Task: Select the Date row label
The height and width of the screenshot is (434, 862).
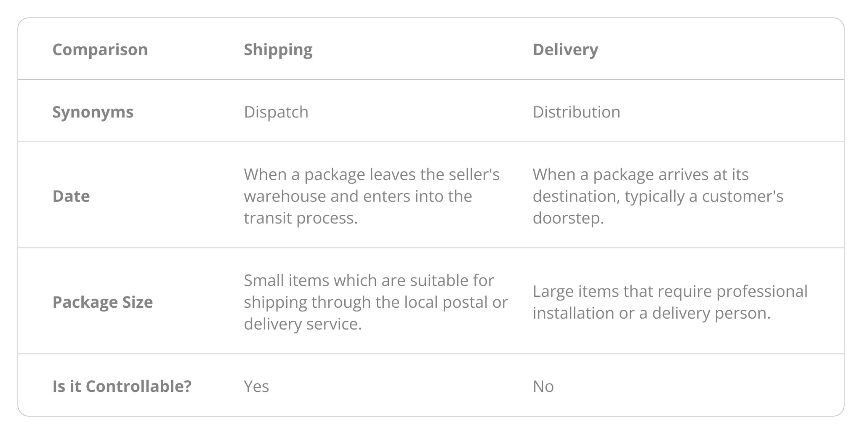Action: pyautogui.click(x=71, y=196)
